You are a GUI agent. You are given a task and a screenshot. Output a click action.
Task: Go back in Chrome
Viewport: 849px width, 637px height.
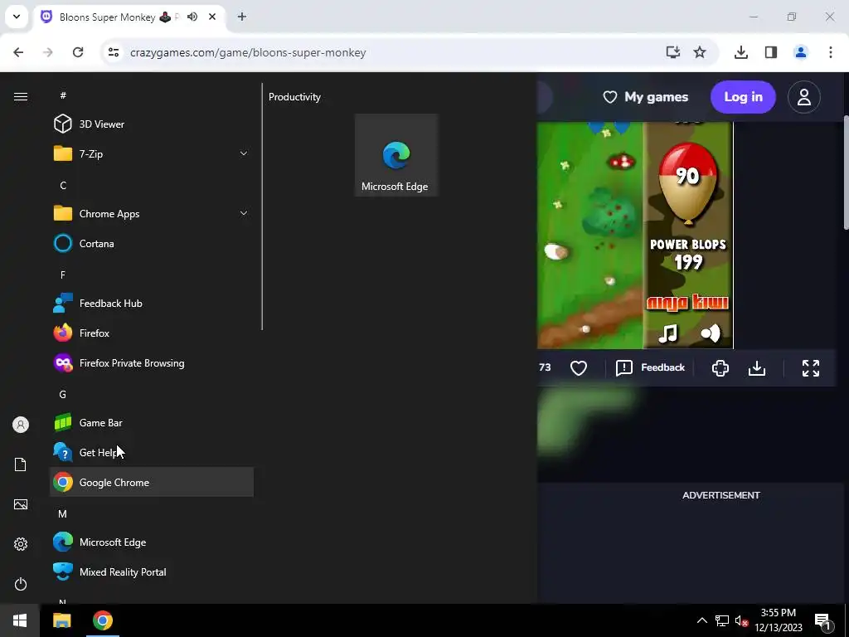18,52
